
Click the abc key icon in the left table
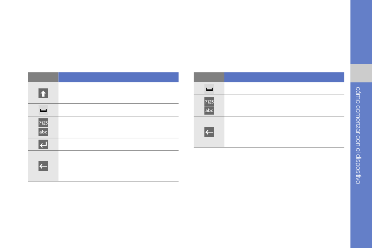(x=43, y=132)
